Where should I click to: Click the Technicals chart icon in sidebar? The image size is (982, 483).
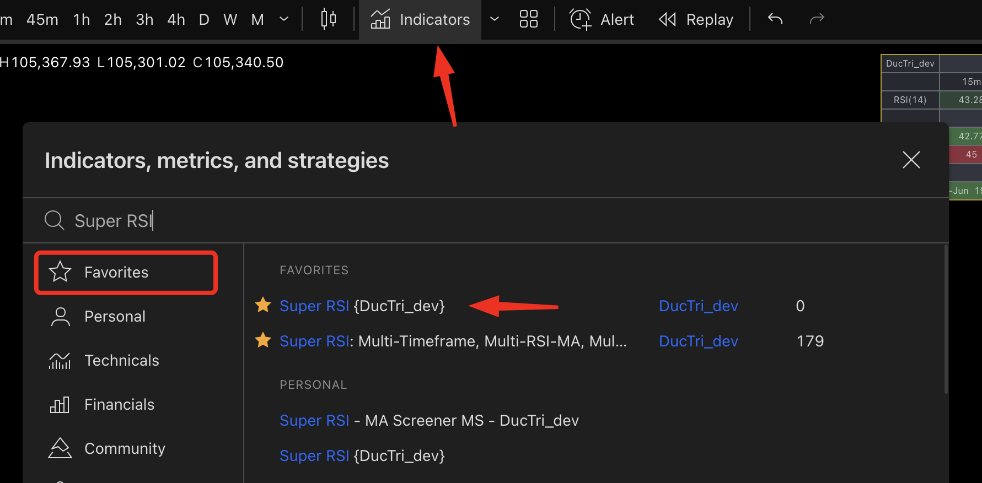[60, 361]
